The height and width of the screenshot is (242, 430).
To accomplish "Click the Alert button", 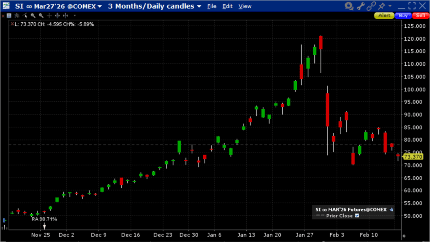I will (x=384, y=15).
